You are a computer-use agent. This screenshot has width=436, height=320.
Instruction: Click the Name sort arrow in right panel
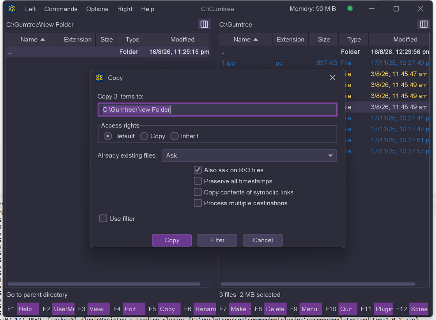coord(255,39)
